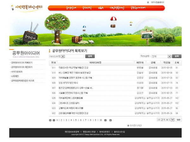Go to page 5 in the pagination

76,120
